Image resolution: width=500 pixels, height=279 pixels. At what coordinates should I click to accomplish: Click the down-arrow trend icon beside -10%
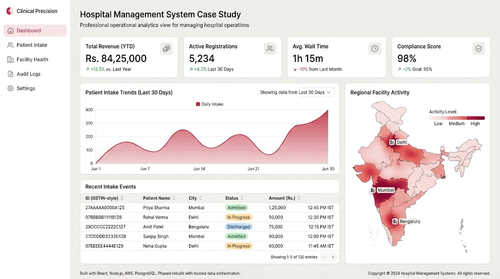pos(294,69)
